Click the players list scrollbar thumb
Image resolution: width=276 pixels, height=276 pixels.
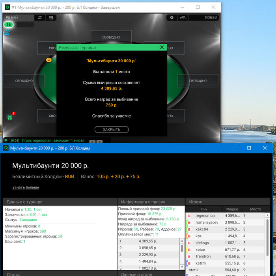(x=267, y=237)
